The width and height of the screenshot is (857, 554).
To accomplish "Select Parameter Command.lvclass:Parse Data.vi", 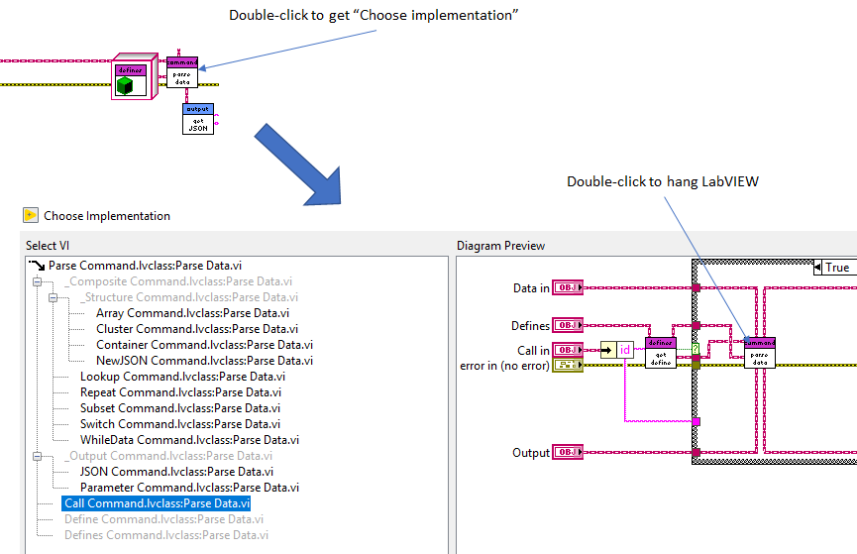I will [189, 488].
